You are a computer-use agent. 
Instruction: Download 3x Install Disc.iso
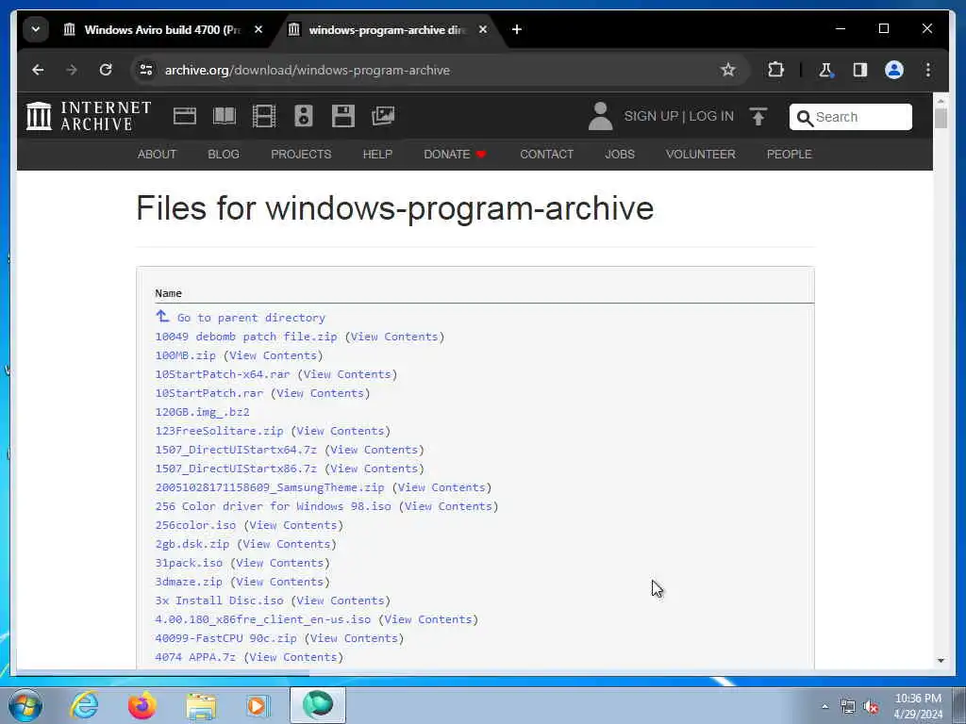(x=219, y=601)
